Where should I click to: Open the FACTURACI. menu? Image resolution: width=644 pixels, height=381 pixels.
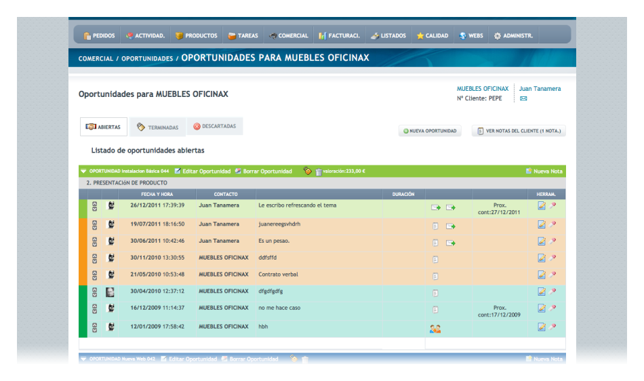(x=339, y=36)
